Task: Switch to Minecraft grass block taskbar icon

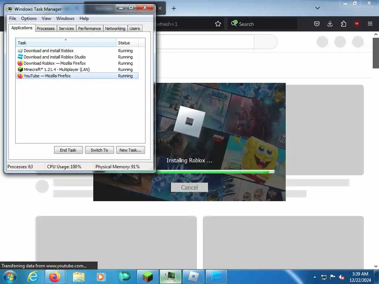Action: (147, 277)
